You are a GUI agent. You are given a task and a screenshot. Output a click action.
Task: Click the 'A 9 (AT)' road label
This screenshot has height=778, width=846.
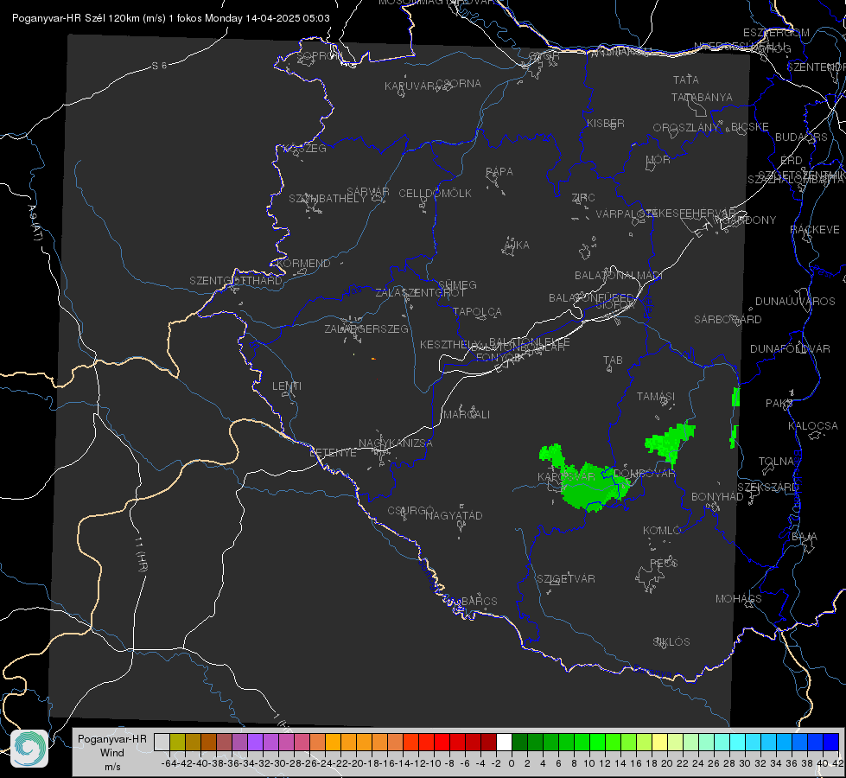coord(35,223)
